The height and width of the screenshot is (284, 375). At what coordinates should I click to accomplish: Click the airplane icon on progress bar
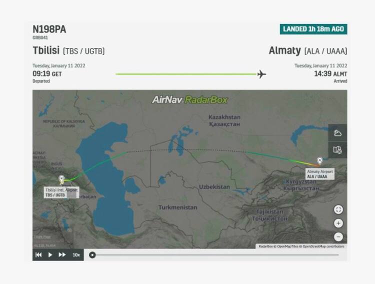tap(261, 74)
